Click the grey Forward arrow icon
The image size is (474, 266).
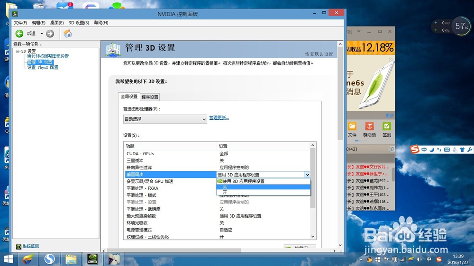(x=50, y=34)
